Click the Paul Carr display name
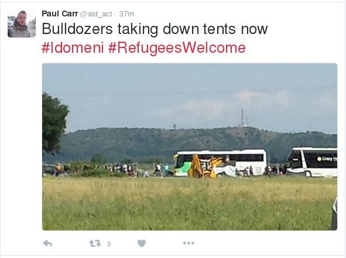Viewport: 346px width, 258px height. [60, 13]
